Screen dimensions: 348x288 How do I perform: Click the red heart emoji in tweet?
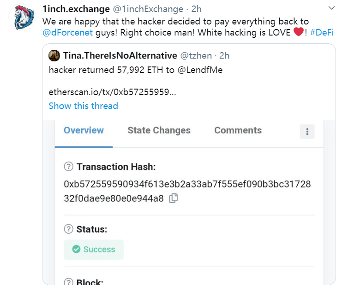click(x=298, y=32)
